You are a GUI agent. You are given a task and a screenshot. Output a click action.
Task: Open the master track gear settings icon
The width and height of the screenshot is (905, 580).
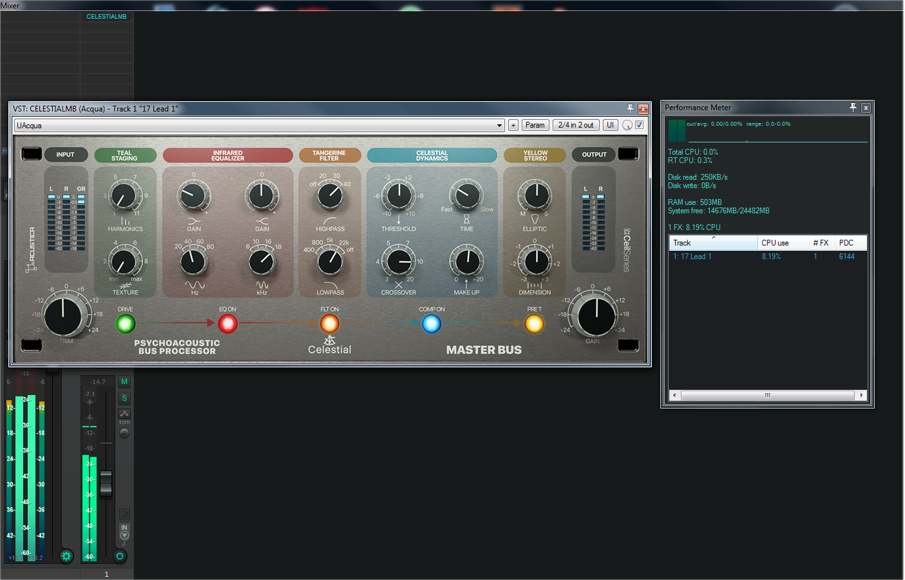coord(66,556)
